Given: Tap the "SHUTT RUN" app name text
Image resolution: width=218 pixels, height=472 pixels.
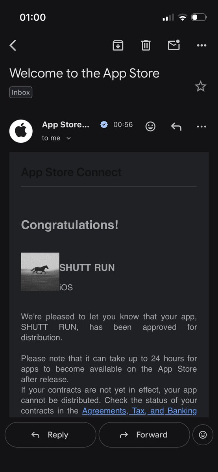Looking at the screenshot, I should 87,267.
